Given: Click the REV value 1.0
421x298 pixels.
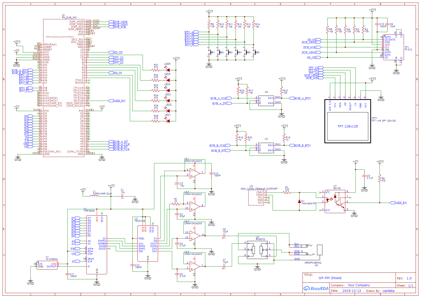Looking at the screenshot, I should [x=409, y=278].
